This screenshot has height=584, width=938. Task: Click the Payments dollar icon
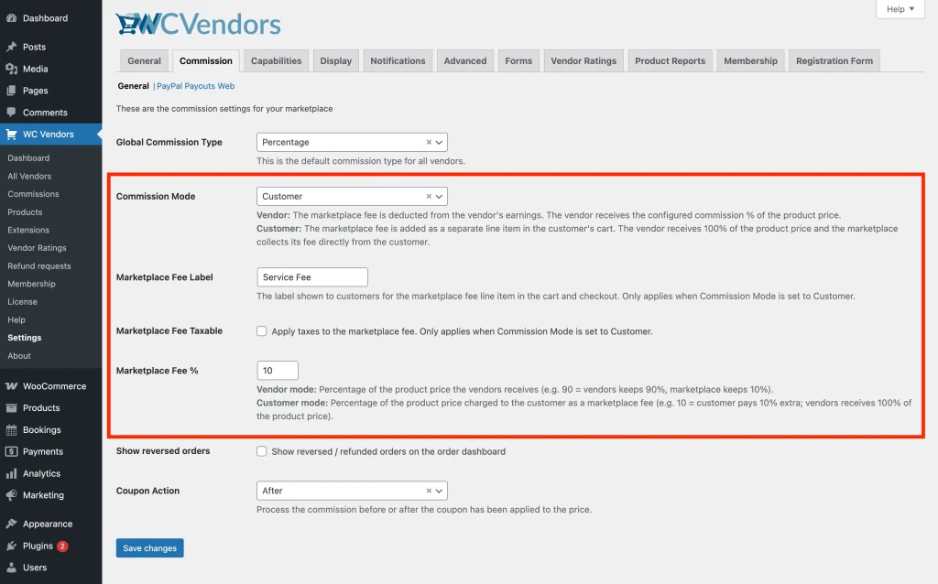click(x=11, y=451)
